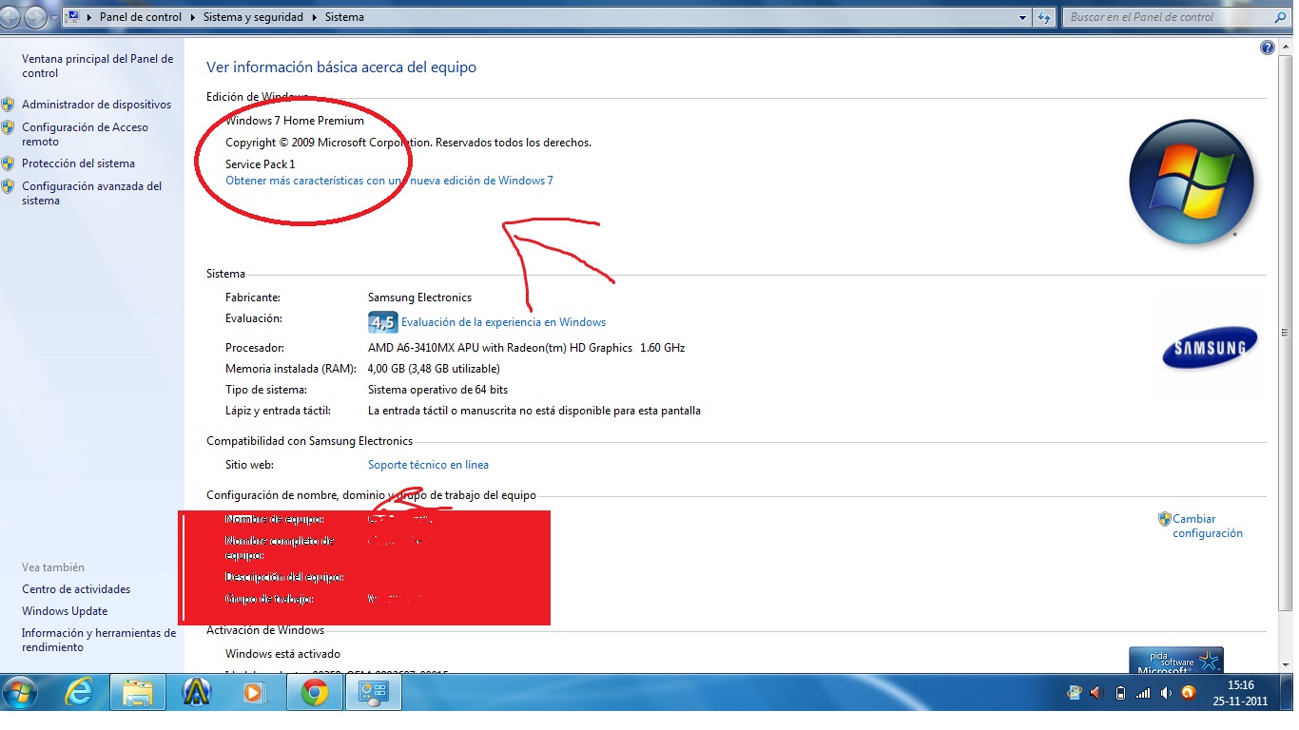Image resolution: width=1299 pixels, height=730 pixels.
Task: Expand arrow after 'Panel de control' breadcrumb
Action: [192, 17]
